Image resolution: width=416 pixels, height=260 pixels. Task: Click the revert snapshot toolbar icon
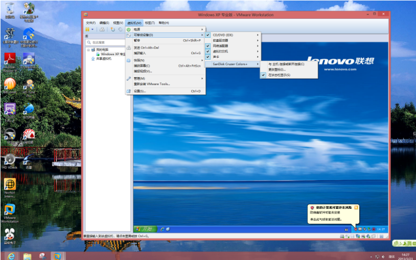coord(121,30)
